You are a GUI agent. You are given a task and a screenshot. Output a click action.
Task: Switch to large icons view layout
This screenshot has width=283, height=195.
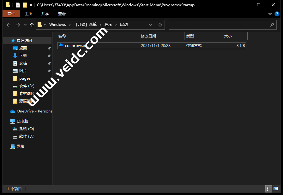[276, 189]
